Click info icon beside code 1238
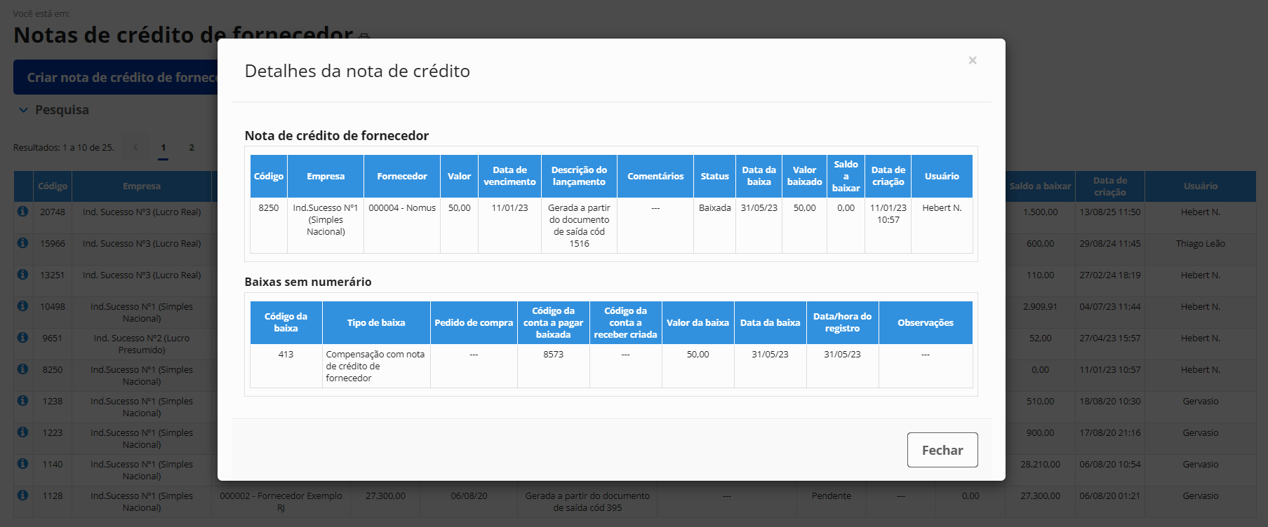Screen dimensions: 1268x527 coord(22,401)
